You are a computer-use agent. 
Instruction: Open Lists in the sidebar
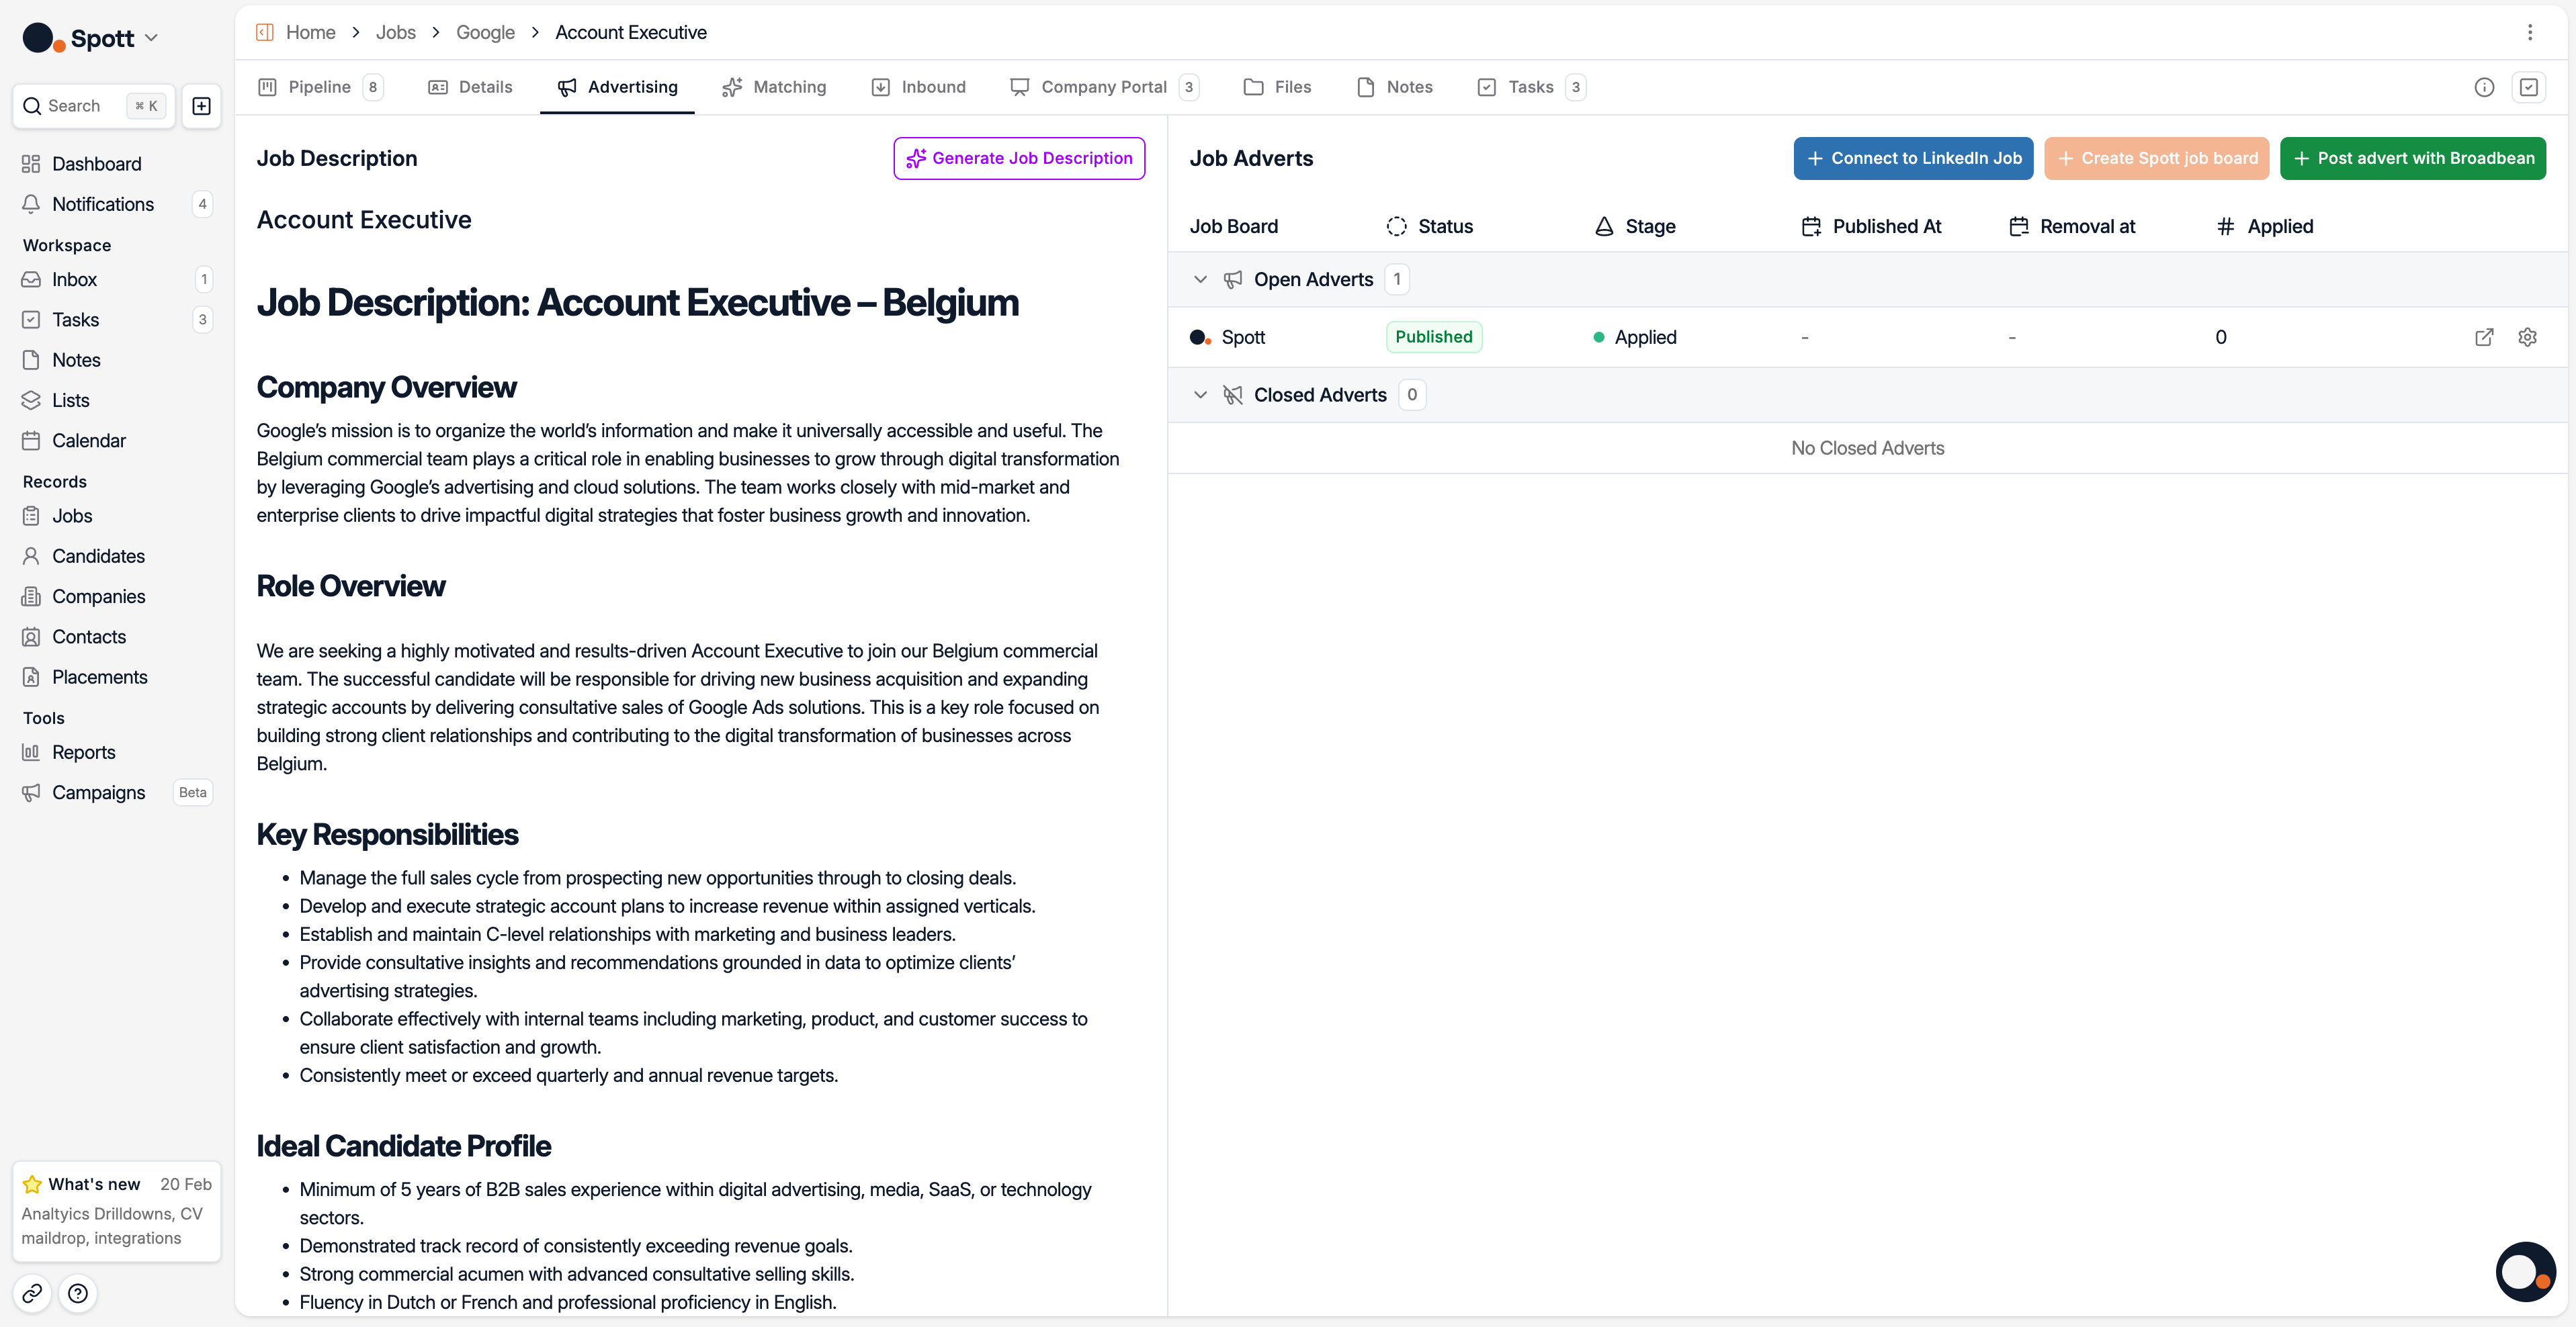coord(117,401)
